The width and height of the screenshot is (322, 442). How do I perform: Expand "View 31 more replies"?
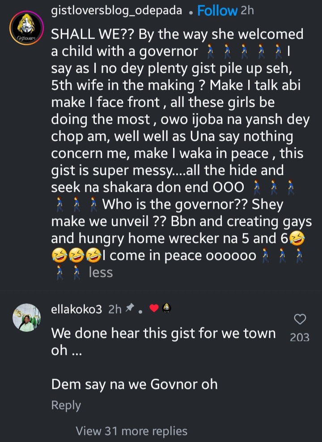coord(131,431)
